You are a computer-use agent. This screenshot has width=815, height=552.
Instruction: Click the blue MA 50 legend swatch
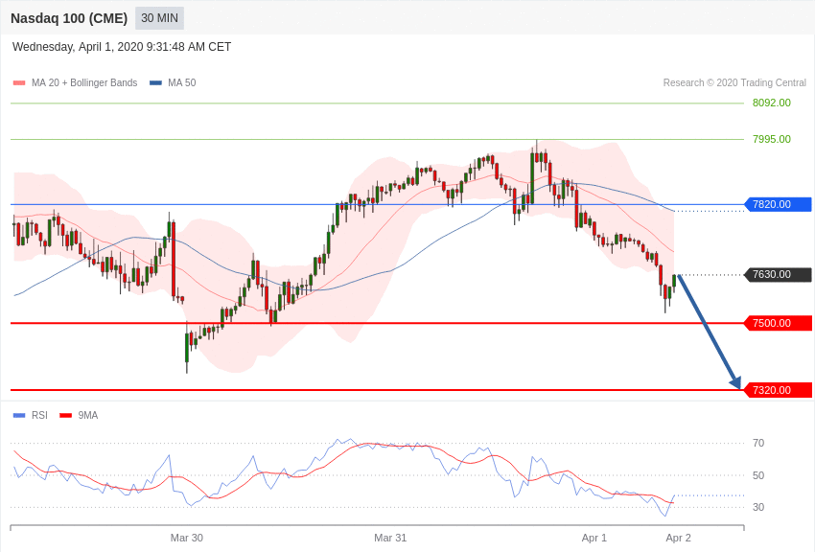click(155, 82)
